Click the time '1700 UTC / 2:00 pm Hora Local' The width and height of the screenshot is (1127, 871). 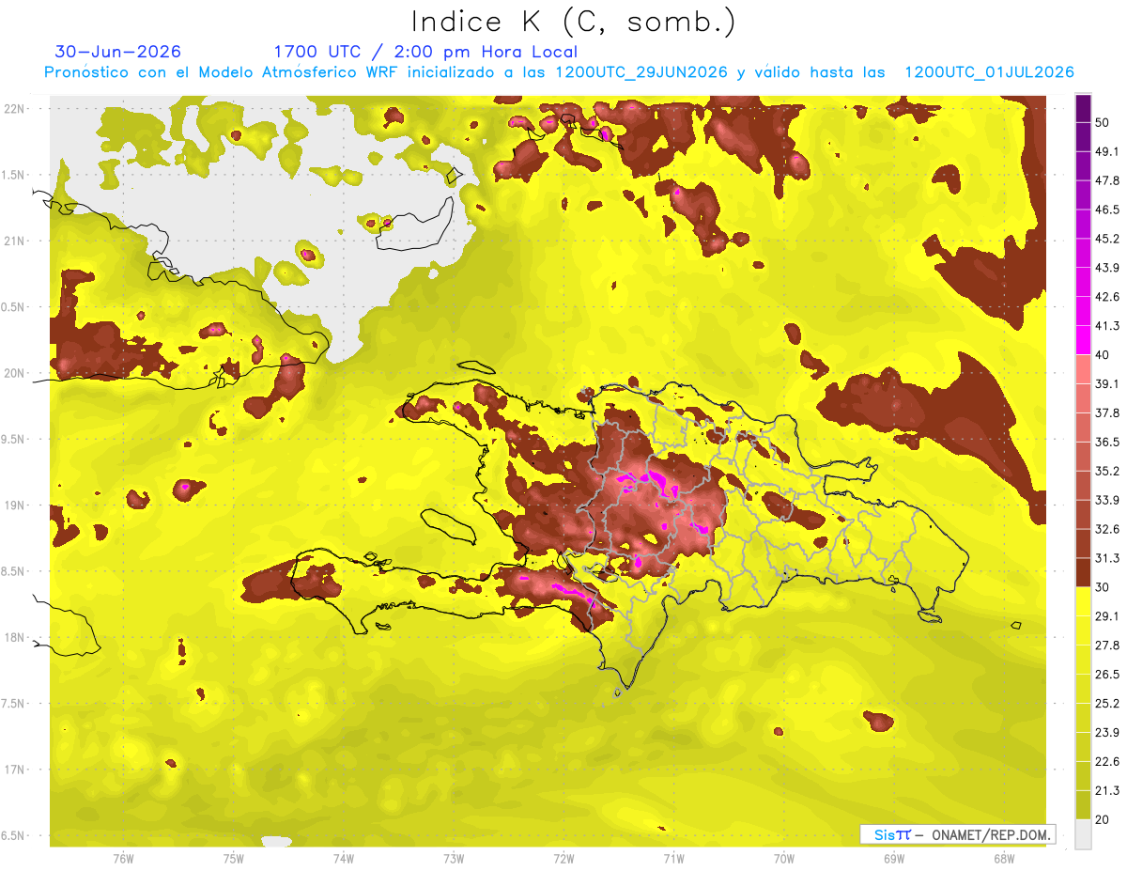[425, 52]
